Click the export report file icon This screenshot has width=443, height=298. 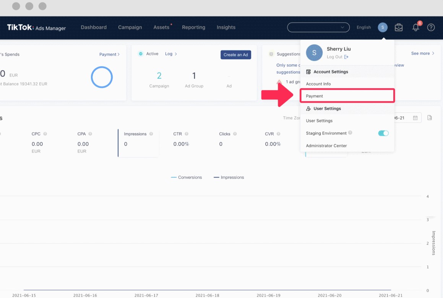430,118
